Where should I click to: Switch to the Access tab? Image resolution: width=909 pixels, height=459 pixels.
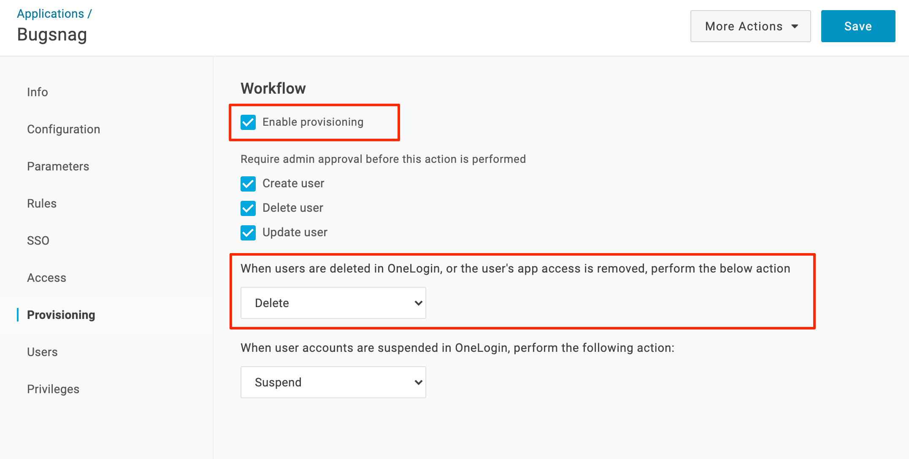[x=47, y=278]
